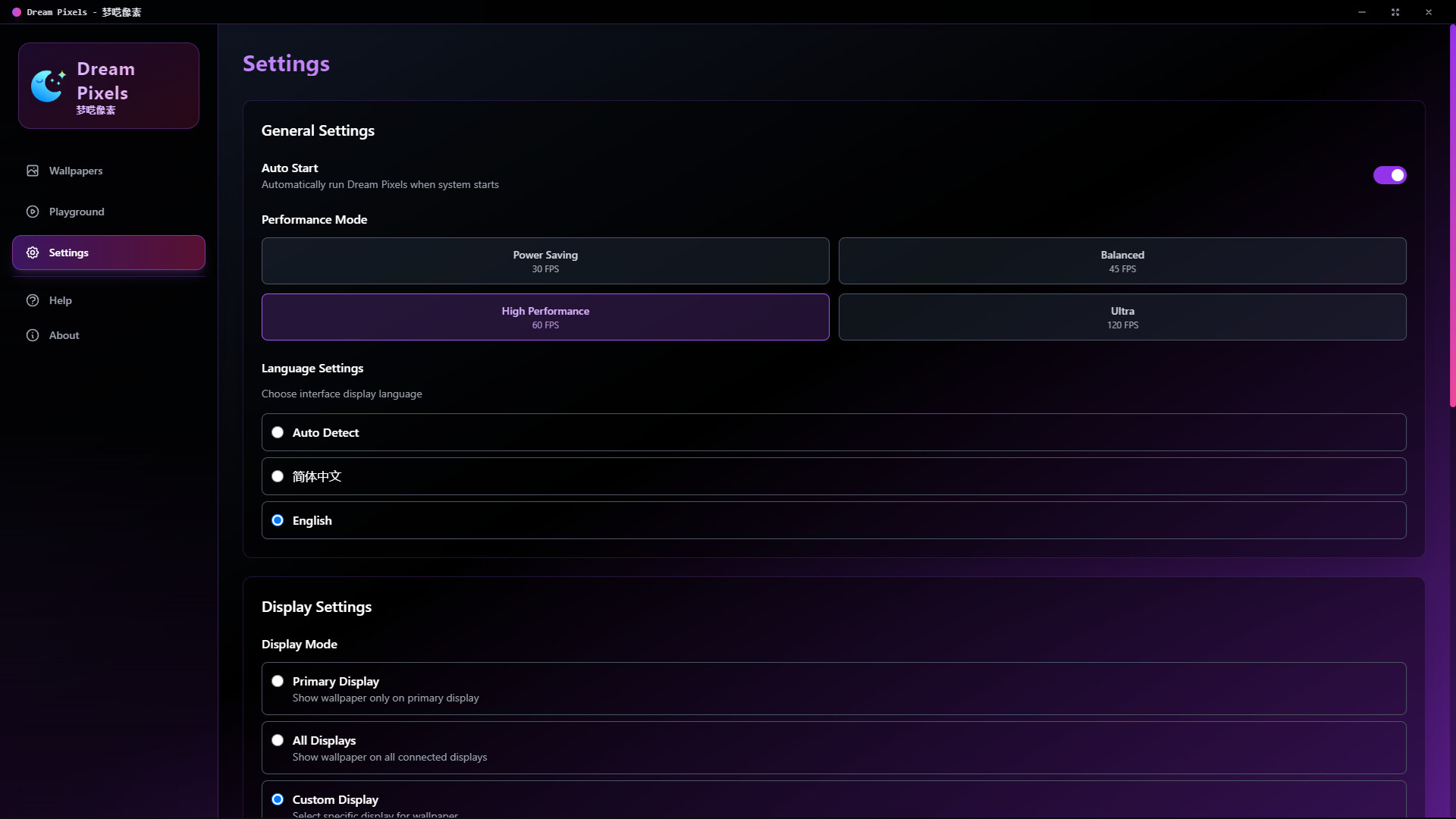Click the Settings gear icon in sidebar

coord(33,253)
